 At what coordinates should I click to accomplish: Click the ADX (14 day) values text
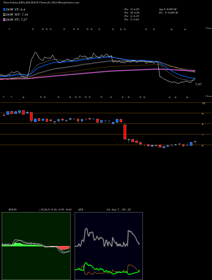(118, 210)
